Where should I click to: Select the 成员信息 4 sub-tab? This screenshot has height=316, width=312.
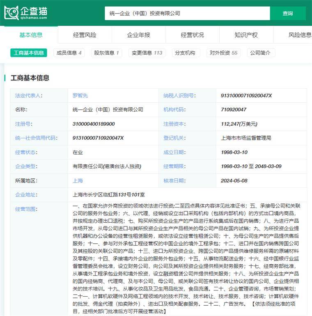click(x=69, y=53)
